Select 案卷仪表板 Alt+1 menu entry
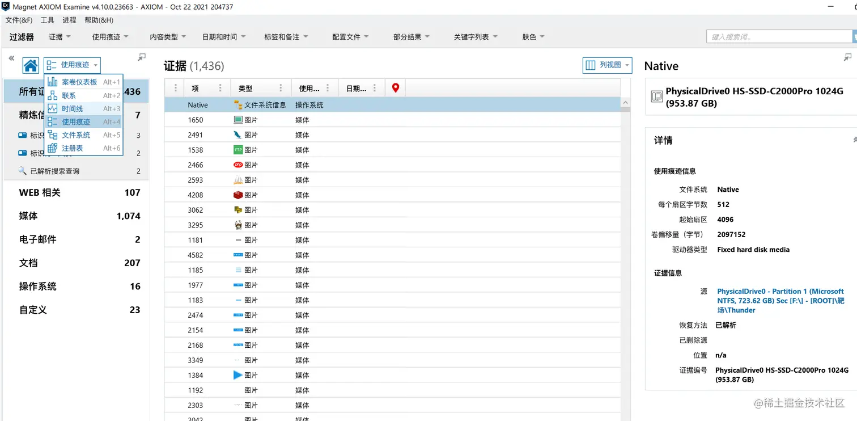857x421 pixels. coord(84,82)
